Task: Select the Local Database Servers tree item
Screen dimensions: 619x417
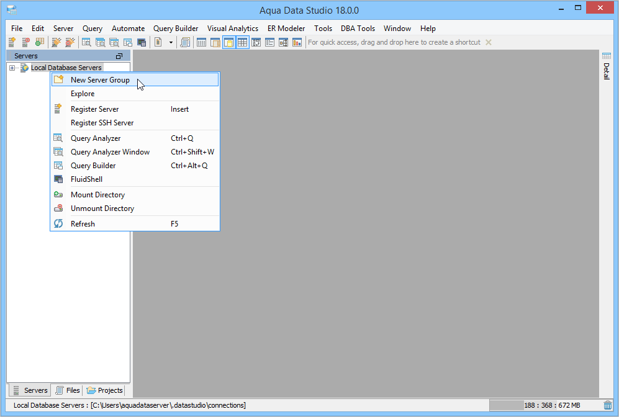Action: tap(66, 68)
